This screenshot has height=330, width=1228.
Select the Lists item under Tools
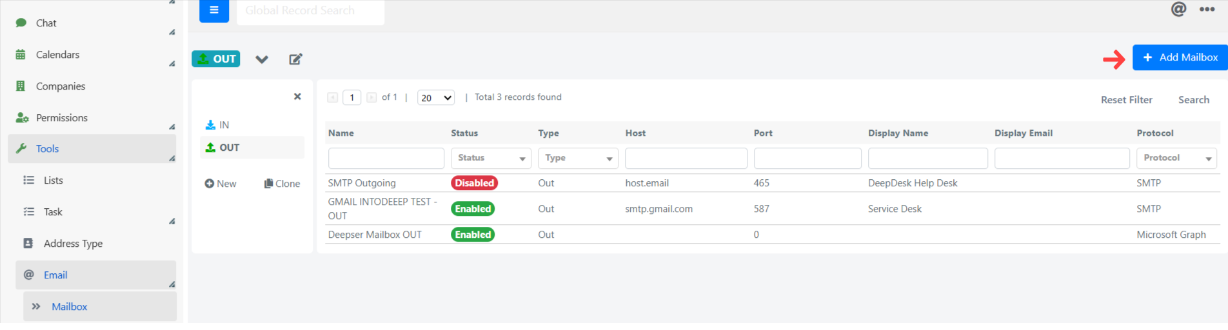[53, 180]
